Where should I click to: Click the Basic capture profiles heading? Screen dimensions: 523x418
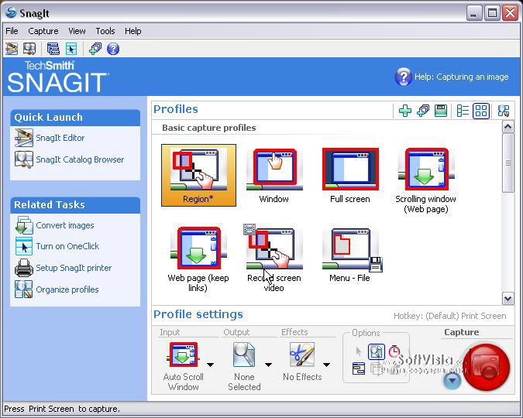[209, 128]
